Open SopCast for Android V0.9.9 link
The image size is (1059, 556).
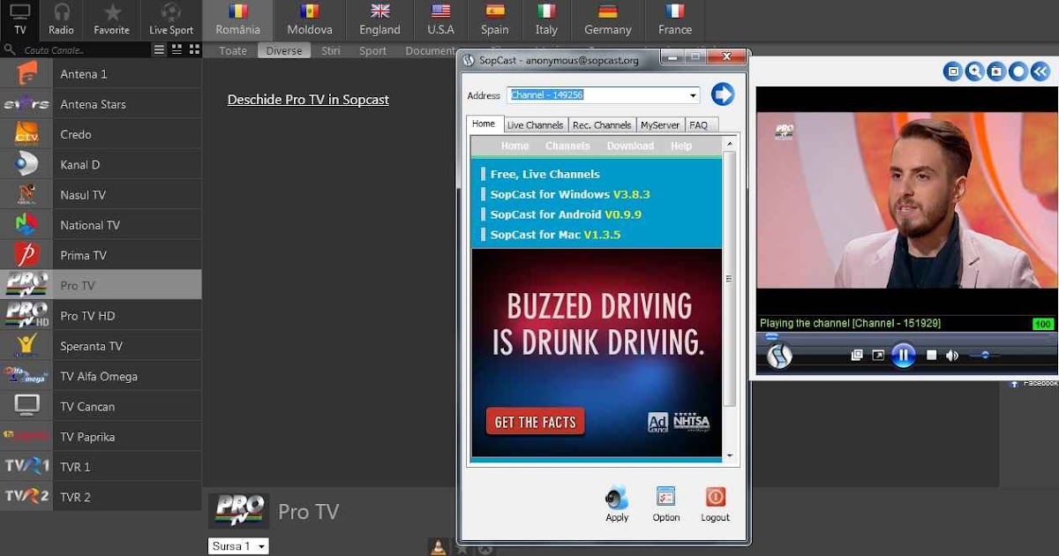coord(566,214)
